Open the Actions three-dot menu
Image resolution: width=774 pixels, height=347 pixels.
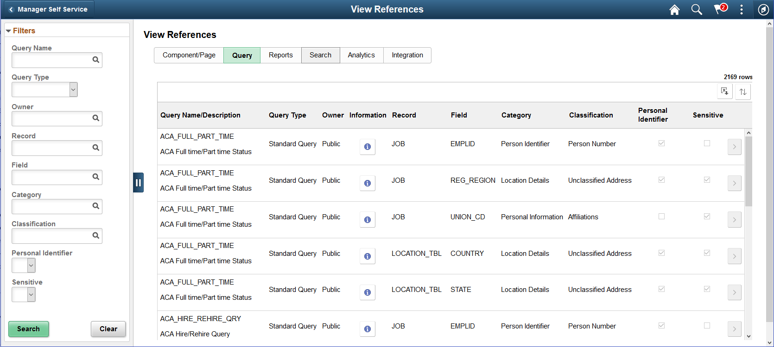[742, 10]
